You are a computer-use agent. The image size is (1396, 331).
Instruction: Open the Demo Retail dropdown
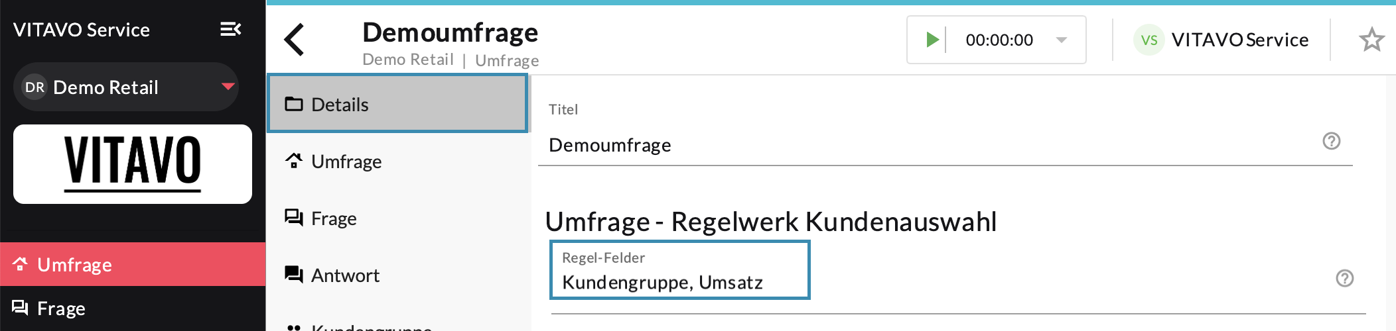pyautogui.click(x=228, y=87)
